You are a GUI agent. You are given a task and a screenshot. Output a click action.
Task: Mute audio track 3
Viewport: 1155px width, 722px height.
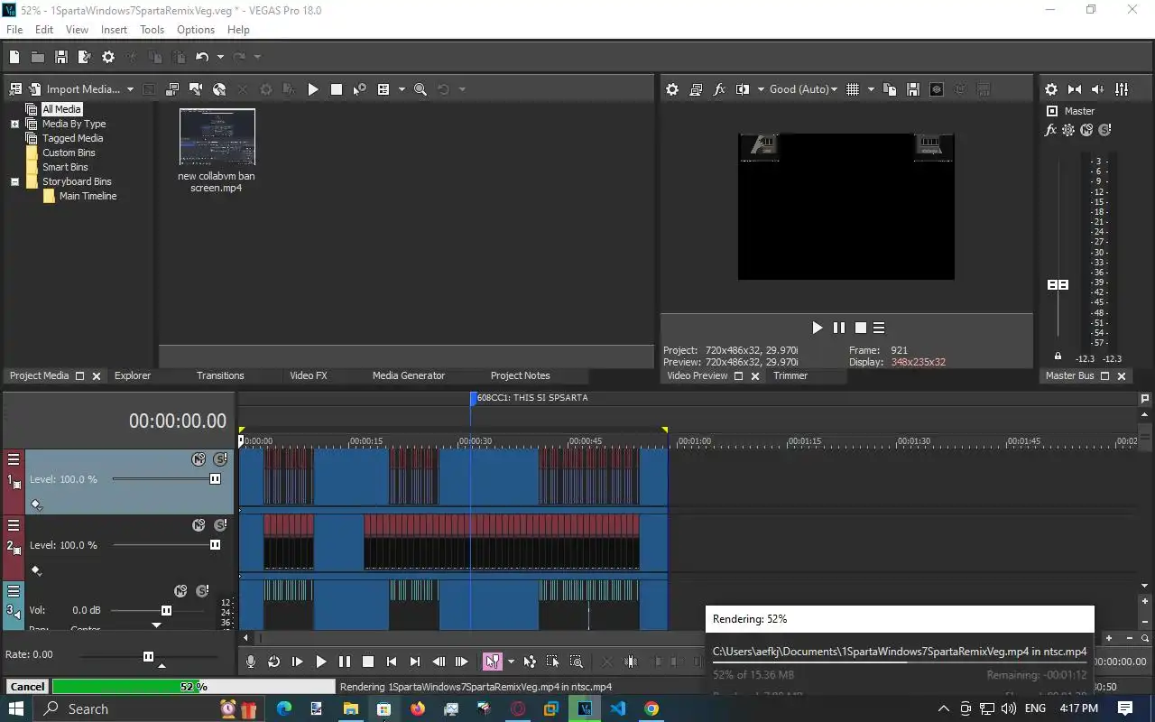point(180,591)
